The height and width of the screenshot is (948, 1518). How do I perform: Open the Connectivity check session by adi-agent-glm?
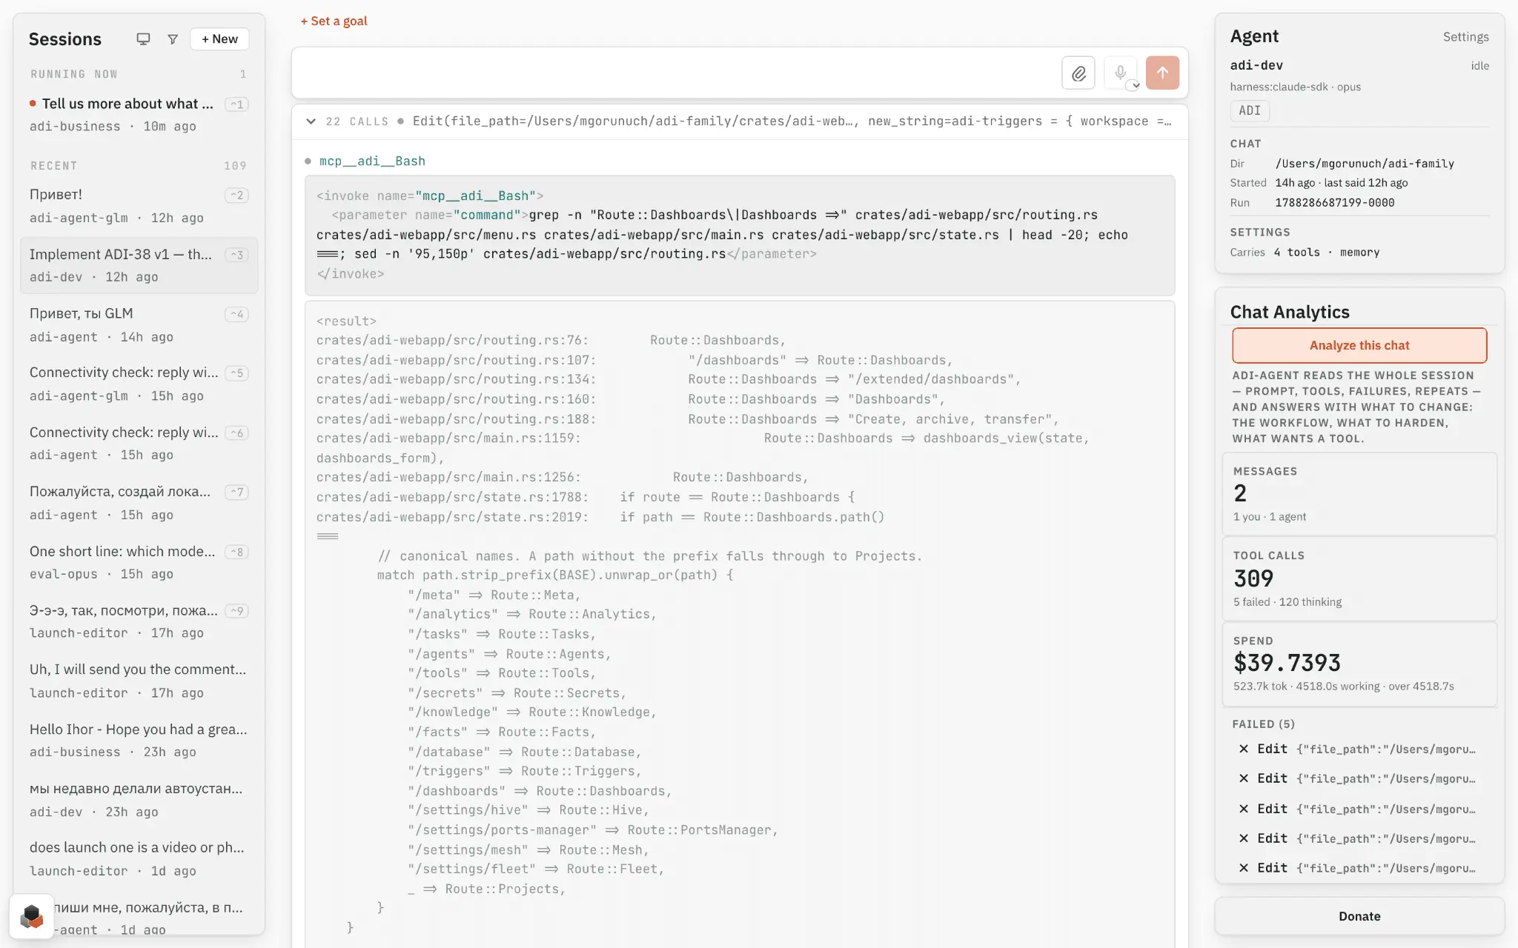[139, 384]
